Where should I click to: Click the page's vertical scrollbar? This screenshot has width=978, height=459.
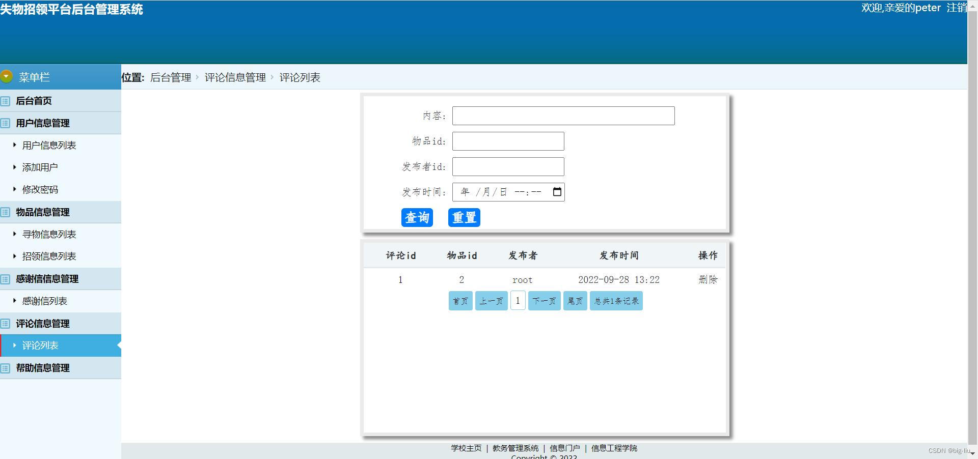pos(972,229)
